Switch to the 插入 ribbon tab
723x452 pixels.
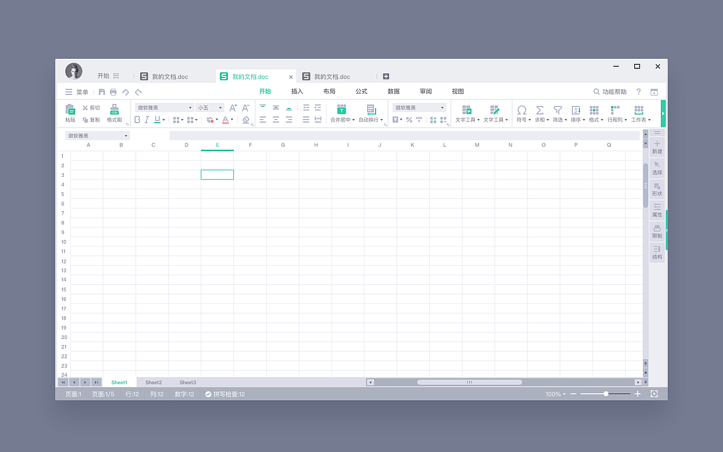pos(297,92)
